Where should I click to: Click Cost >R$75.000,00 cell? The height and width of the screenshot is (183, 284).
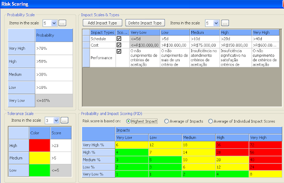pos(205,45)
